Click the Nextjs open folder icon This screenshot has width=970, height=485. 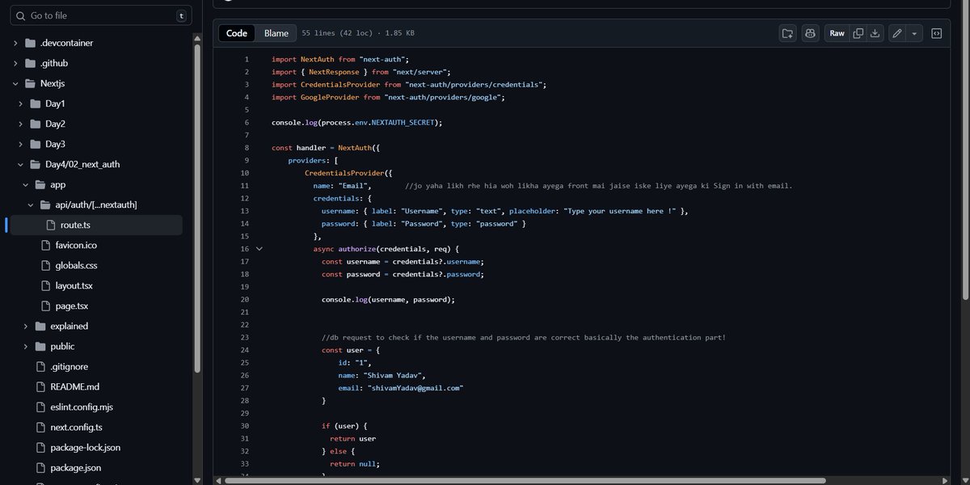[x=31, y=83]
